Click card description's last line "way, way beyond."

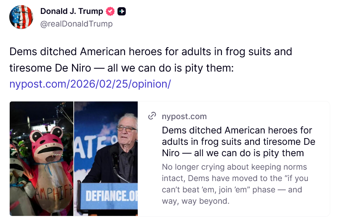click(195, 201)
